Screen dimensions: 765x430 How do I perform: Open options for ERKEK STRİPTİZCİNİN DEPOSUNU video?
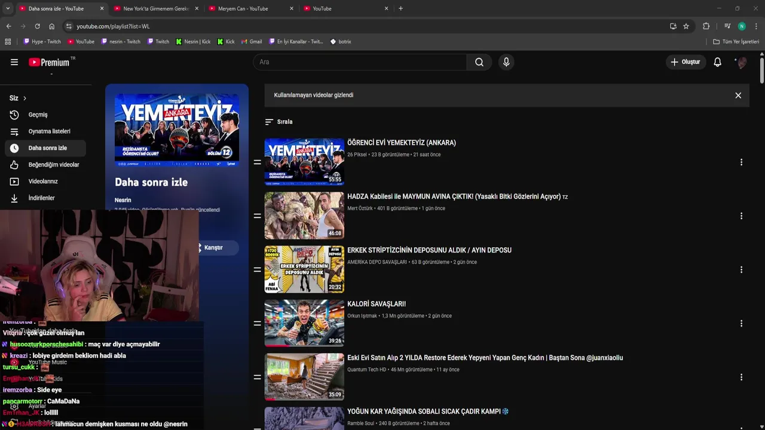pyautogui.click(x=741, y=269)
